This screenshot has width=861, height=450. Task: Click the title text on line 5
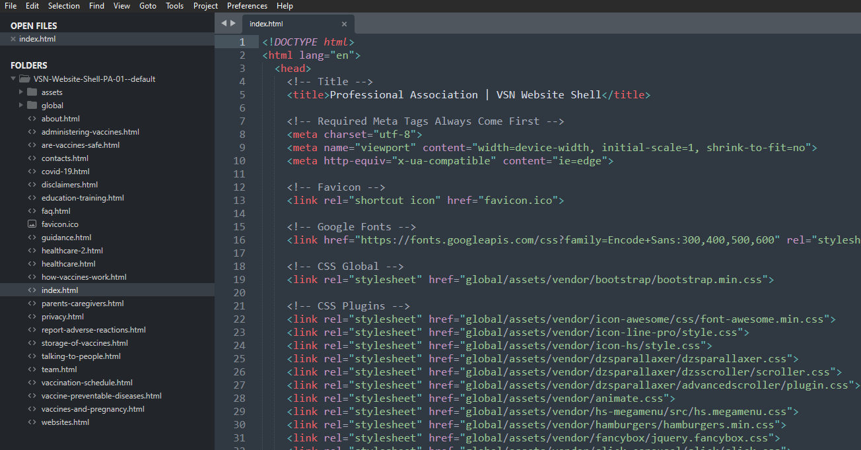(x=465, y=95)
